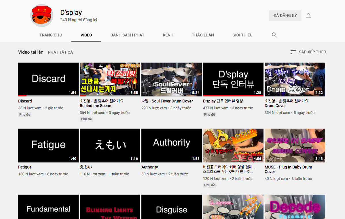345x219 pixels.
Task: Click the Phát tất cả link
Action: [x=60, y=52]
